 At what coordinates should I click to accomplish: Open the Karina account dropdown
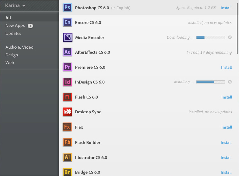[15, 5]
